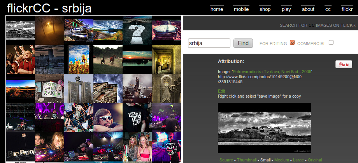Screen dimensions: 358x163
Task: Enable the COMMERCIAL checkbox
Action: (x=331, y=42)
